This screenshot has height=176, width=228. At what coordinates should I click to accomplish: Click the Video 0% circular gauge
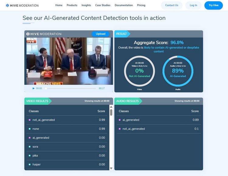click(140, 71)
